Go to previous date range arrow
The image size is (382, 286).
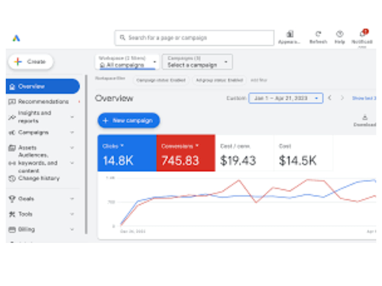[x=330, y=98]
